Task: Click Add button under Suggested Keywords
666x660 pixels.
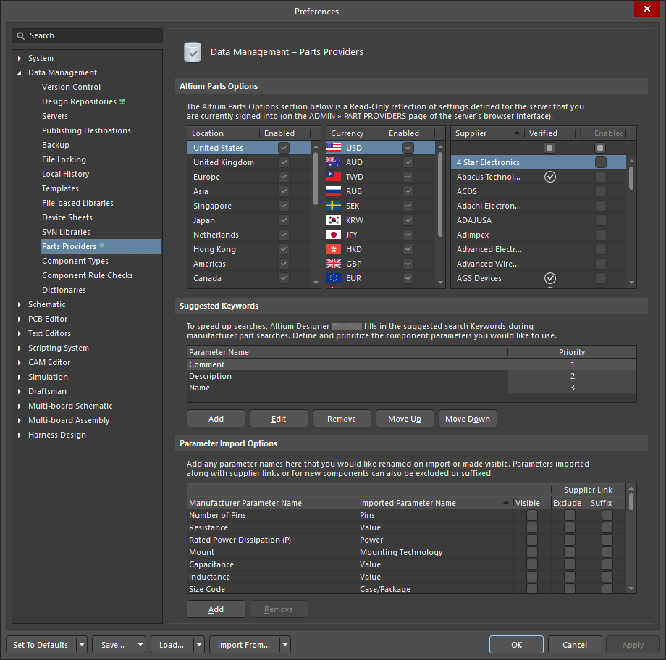Action: click(x=216, y=419)
